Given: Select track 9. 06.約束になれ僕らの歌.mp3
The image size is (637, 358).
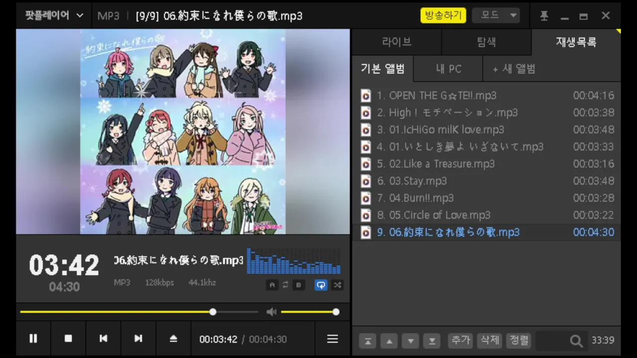Looking at the screenshot, I should point(486,232).
